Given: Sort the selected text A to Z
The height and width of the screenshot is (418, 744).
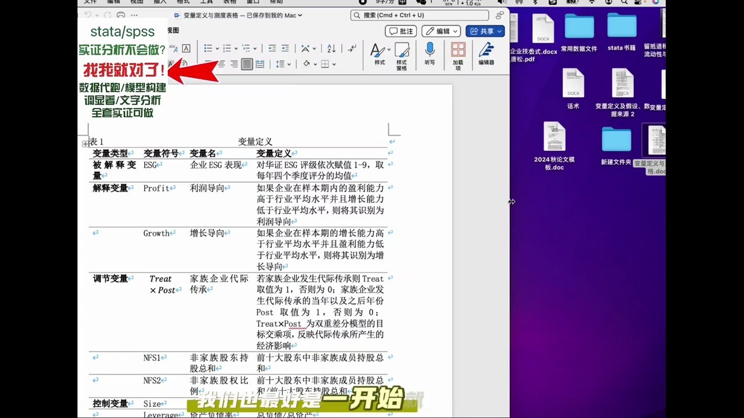Looking at the screenshot, I should pyautogui.click(x=331, y=48).
